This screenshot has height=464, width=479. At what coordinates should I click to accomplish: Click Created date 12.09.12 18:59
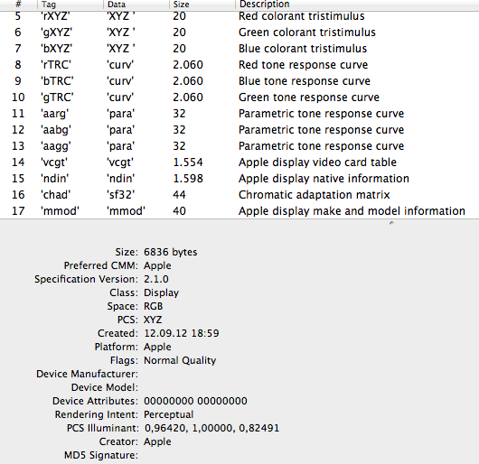(182, 333)
